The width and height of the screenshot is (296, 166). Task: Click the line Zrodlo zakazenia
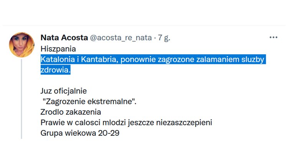[71, 112]
